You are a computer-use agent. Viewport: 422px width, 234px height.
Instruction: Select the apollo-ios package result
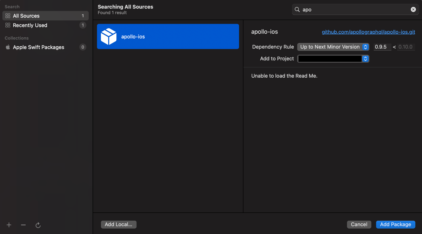168,36
